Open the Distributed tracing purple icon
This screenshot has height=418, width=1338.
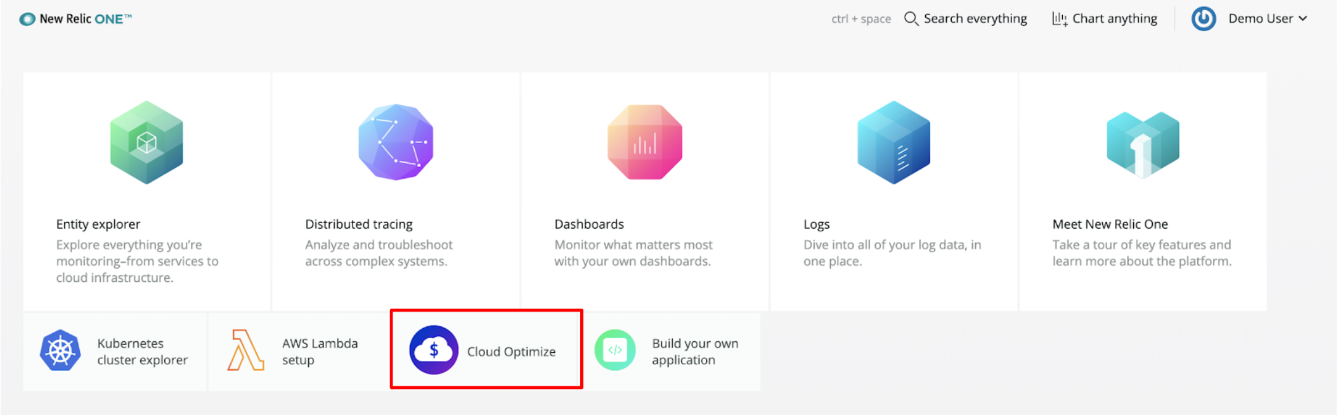396,142
